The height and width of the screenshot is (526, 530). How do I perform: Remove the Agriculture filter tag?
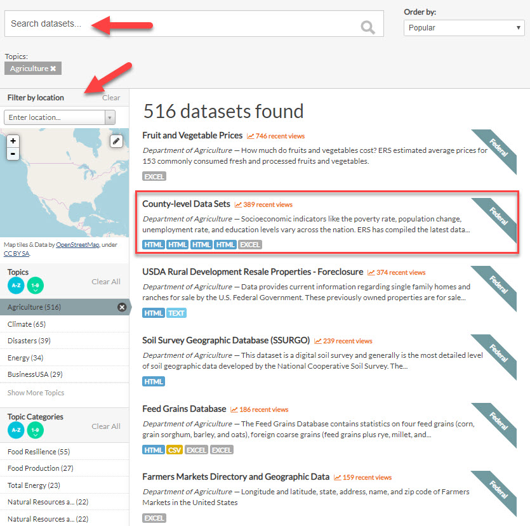click(x=54, y=68)
